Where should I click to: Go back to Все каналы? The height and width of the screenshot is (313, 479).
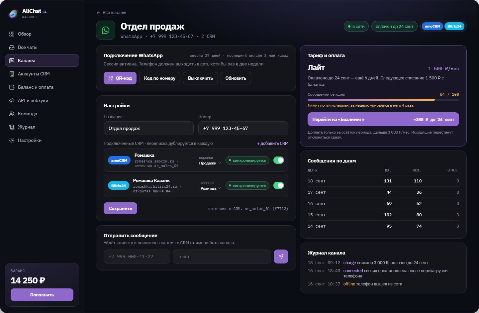click(111, 13)
